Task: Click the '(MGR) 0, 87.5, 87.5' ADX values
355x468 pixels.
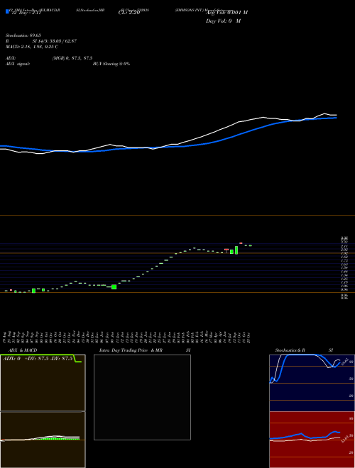Action: (72, 58)
